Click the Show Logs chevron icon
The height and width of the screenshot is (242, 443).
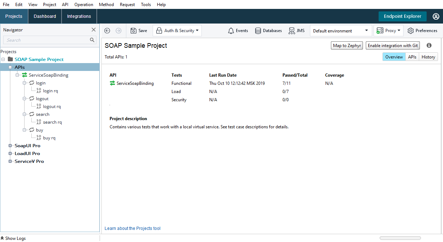pyautogui.click(x=2, y=238)
